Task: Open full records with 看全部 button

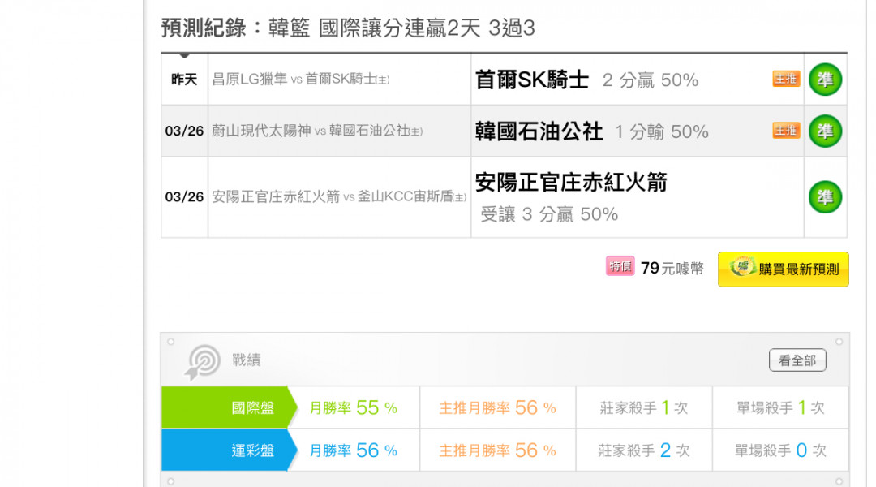Action: click(x=797, y=360)
